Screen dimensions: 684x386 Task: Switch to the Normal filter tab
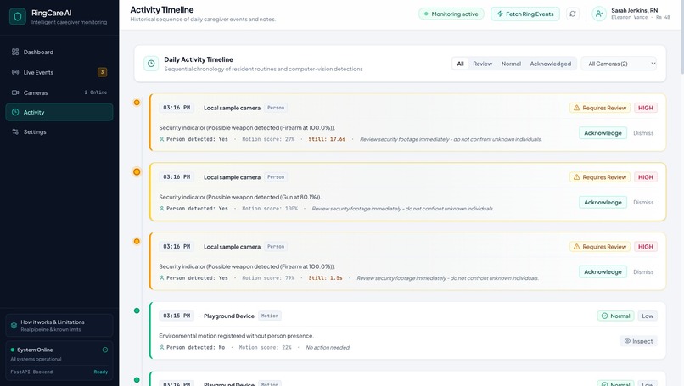511,64
